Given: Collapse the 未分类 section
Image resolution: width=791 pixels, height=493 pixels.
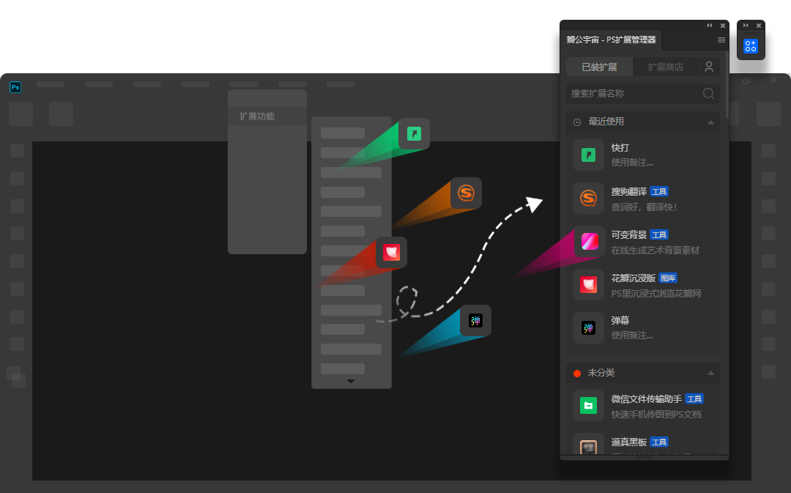Looking at the screenshot, I should coord(710,372).
